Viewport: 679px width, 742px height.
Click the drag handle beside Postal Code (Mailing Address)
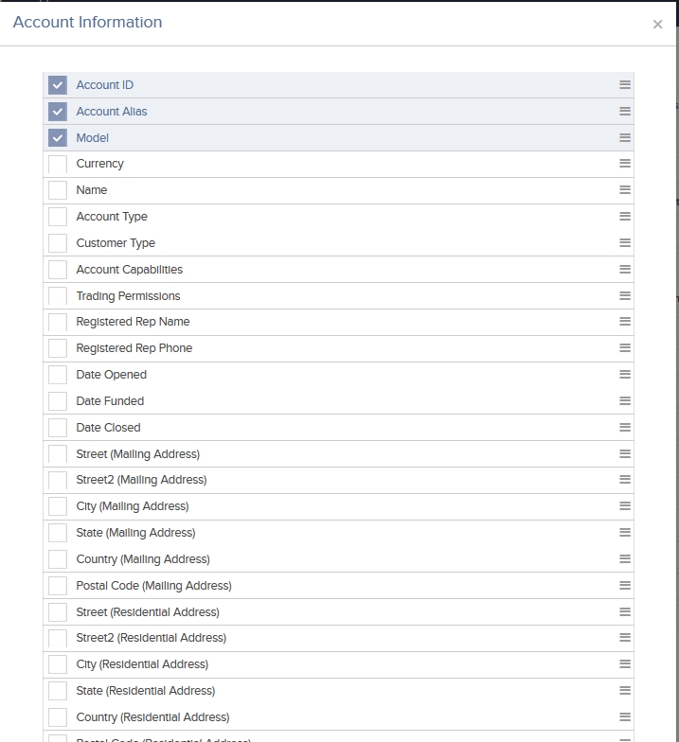pos(625,586)
